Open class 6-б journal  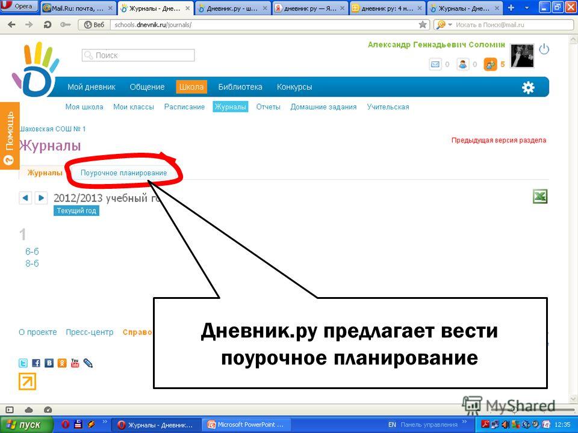pos(32,251)
